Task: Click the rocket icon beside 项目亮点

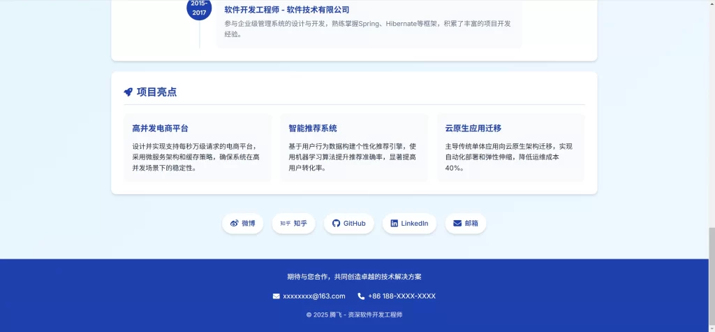Action: pyautogui.click(x=128, y=92)
